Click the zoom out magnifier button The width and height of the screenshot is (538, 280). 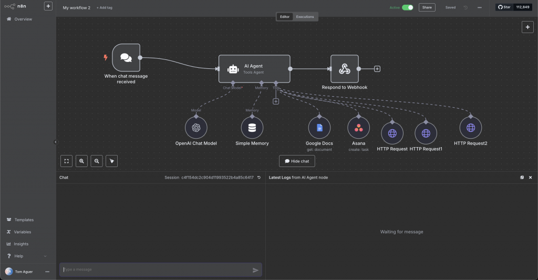[x=96, y=161]
